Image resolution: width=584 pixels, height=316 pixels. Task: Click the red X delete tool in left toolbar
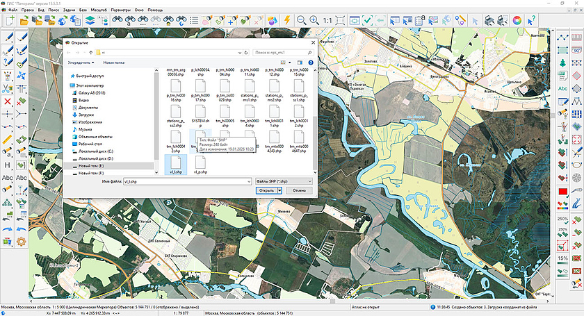7,101
